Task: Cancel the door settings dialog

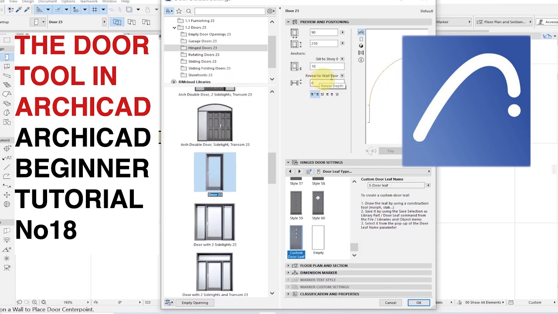Action: click(391, 303)
